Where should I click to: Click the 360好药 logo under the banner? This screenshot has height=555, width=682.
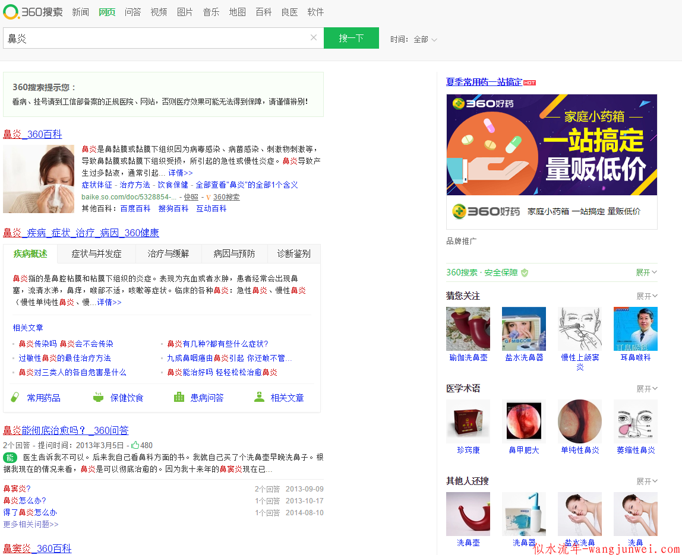(487, 212)
